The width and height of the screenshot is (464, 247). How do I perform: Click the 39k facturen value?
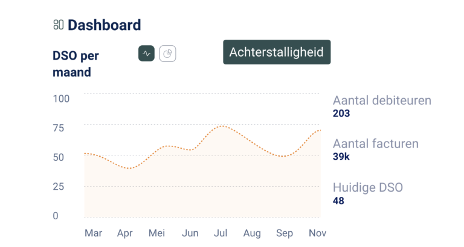pyautogui.click(x=341, y=157)
